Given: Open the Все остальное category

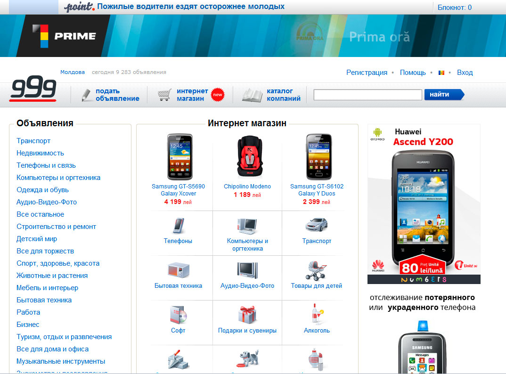Looking at the screenshot, I should coord(41,215).
